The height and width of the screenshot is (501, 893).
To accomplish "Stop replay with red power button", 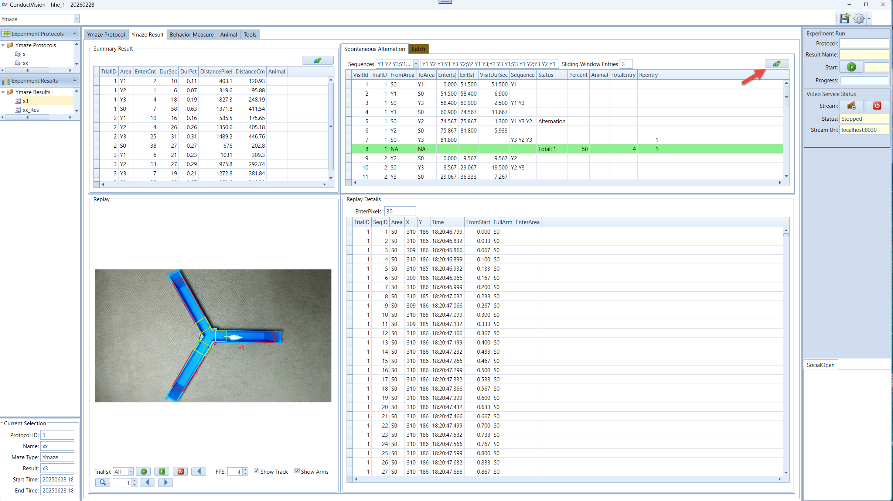I will click(x=180, y=471).
